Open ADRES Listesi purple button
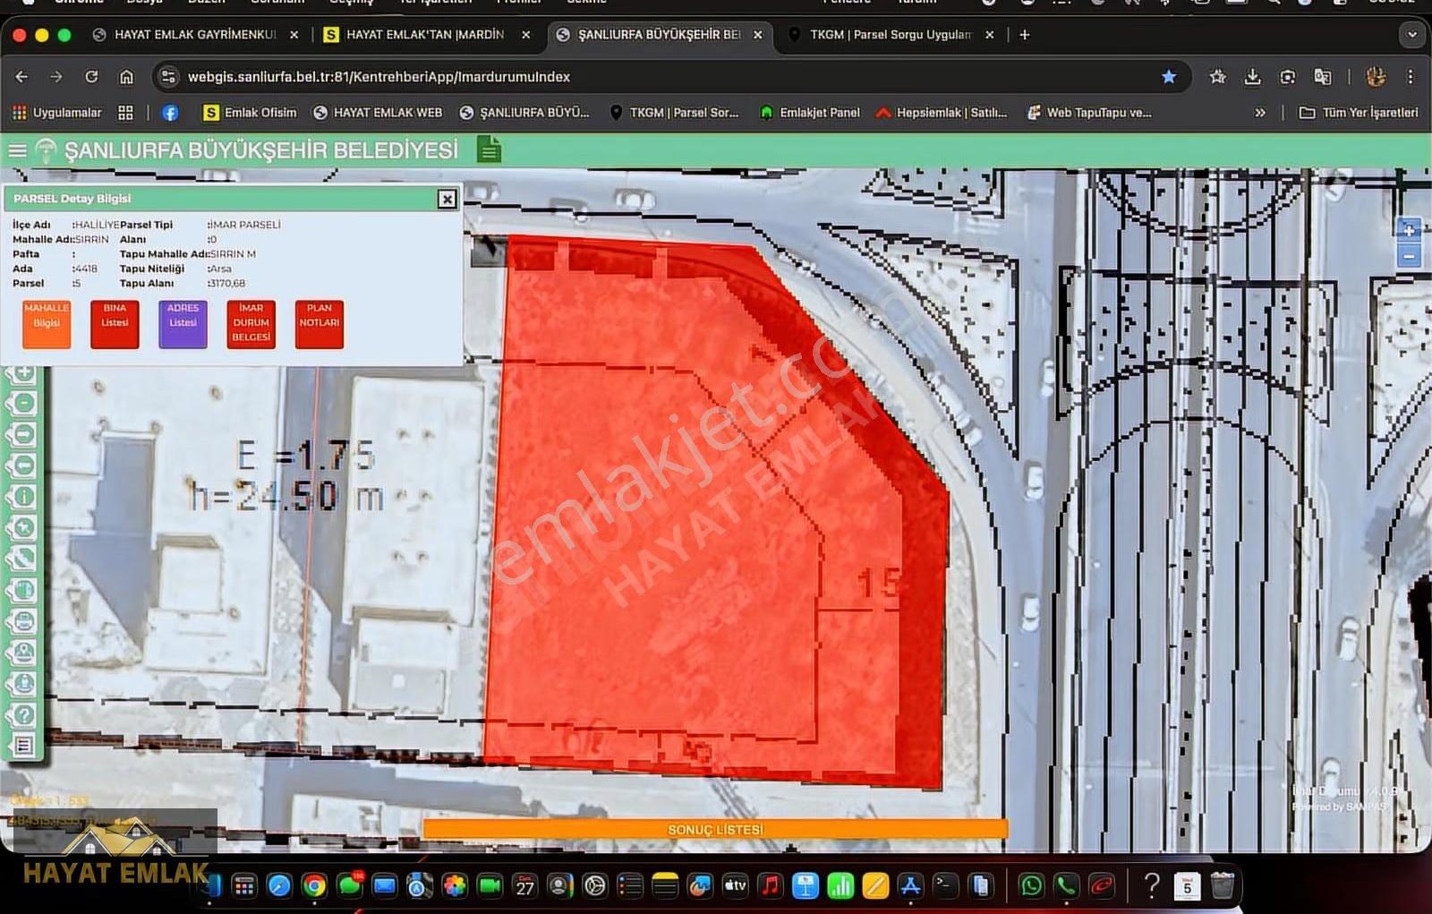The image size is (1432, 914). pos(183,323)
